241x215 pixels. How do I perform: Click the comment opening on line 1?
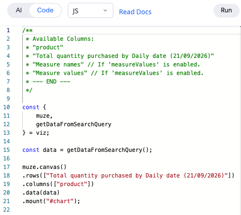(28, 30)
